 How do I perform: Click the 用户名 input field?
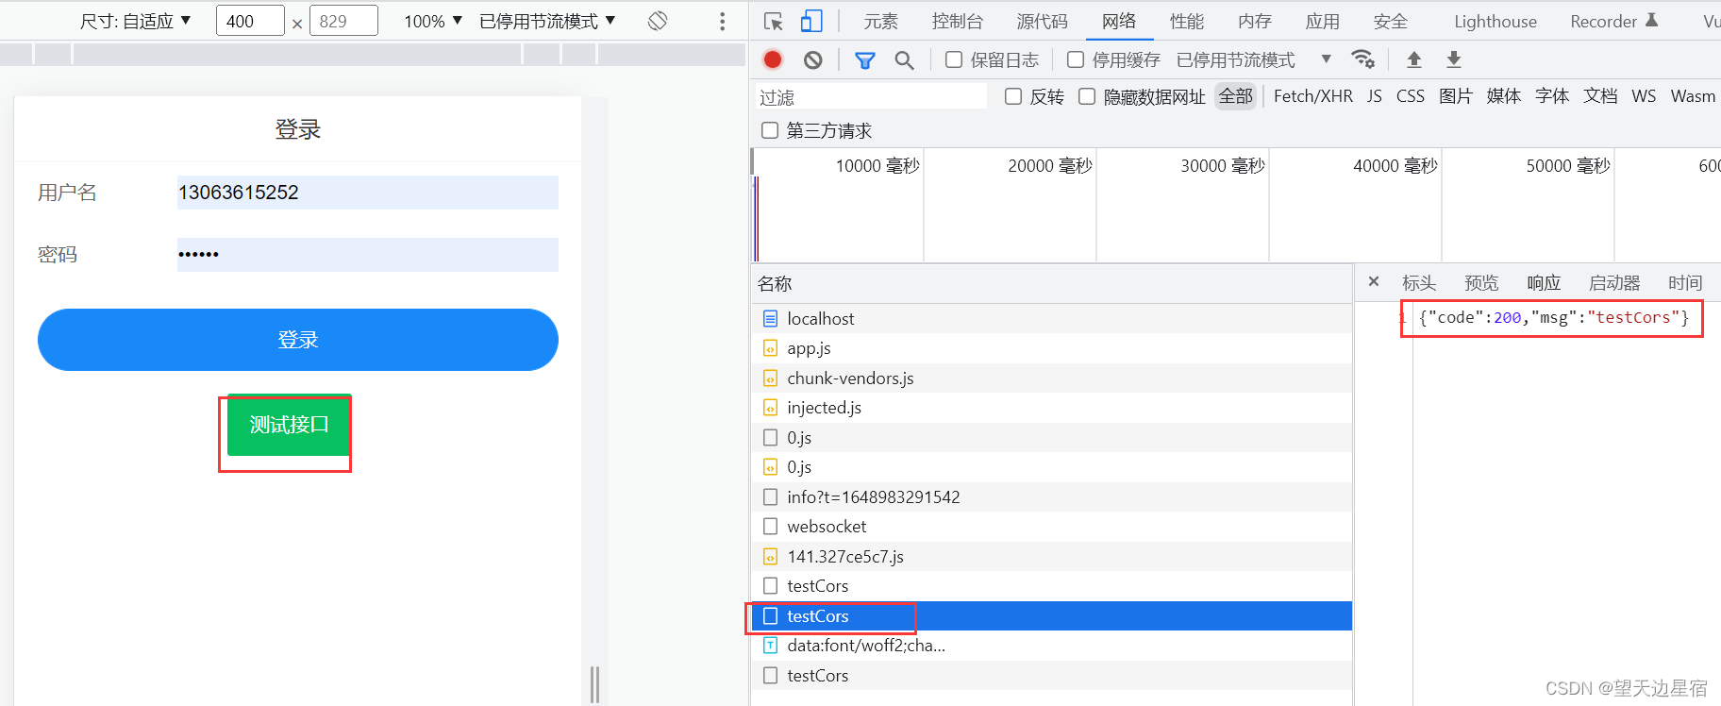coord(368,193)
